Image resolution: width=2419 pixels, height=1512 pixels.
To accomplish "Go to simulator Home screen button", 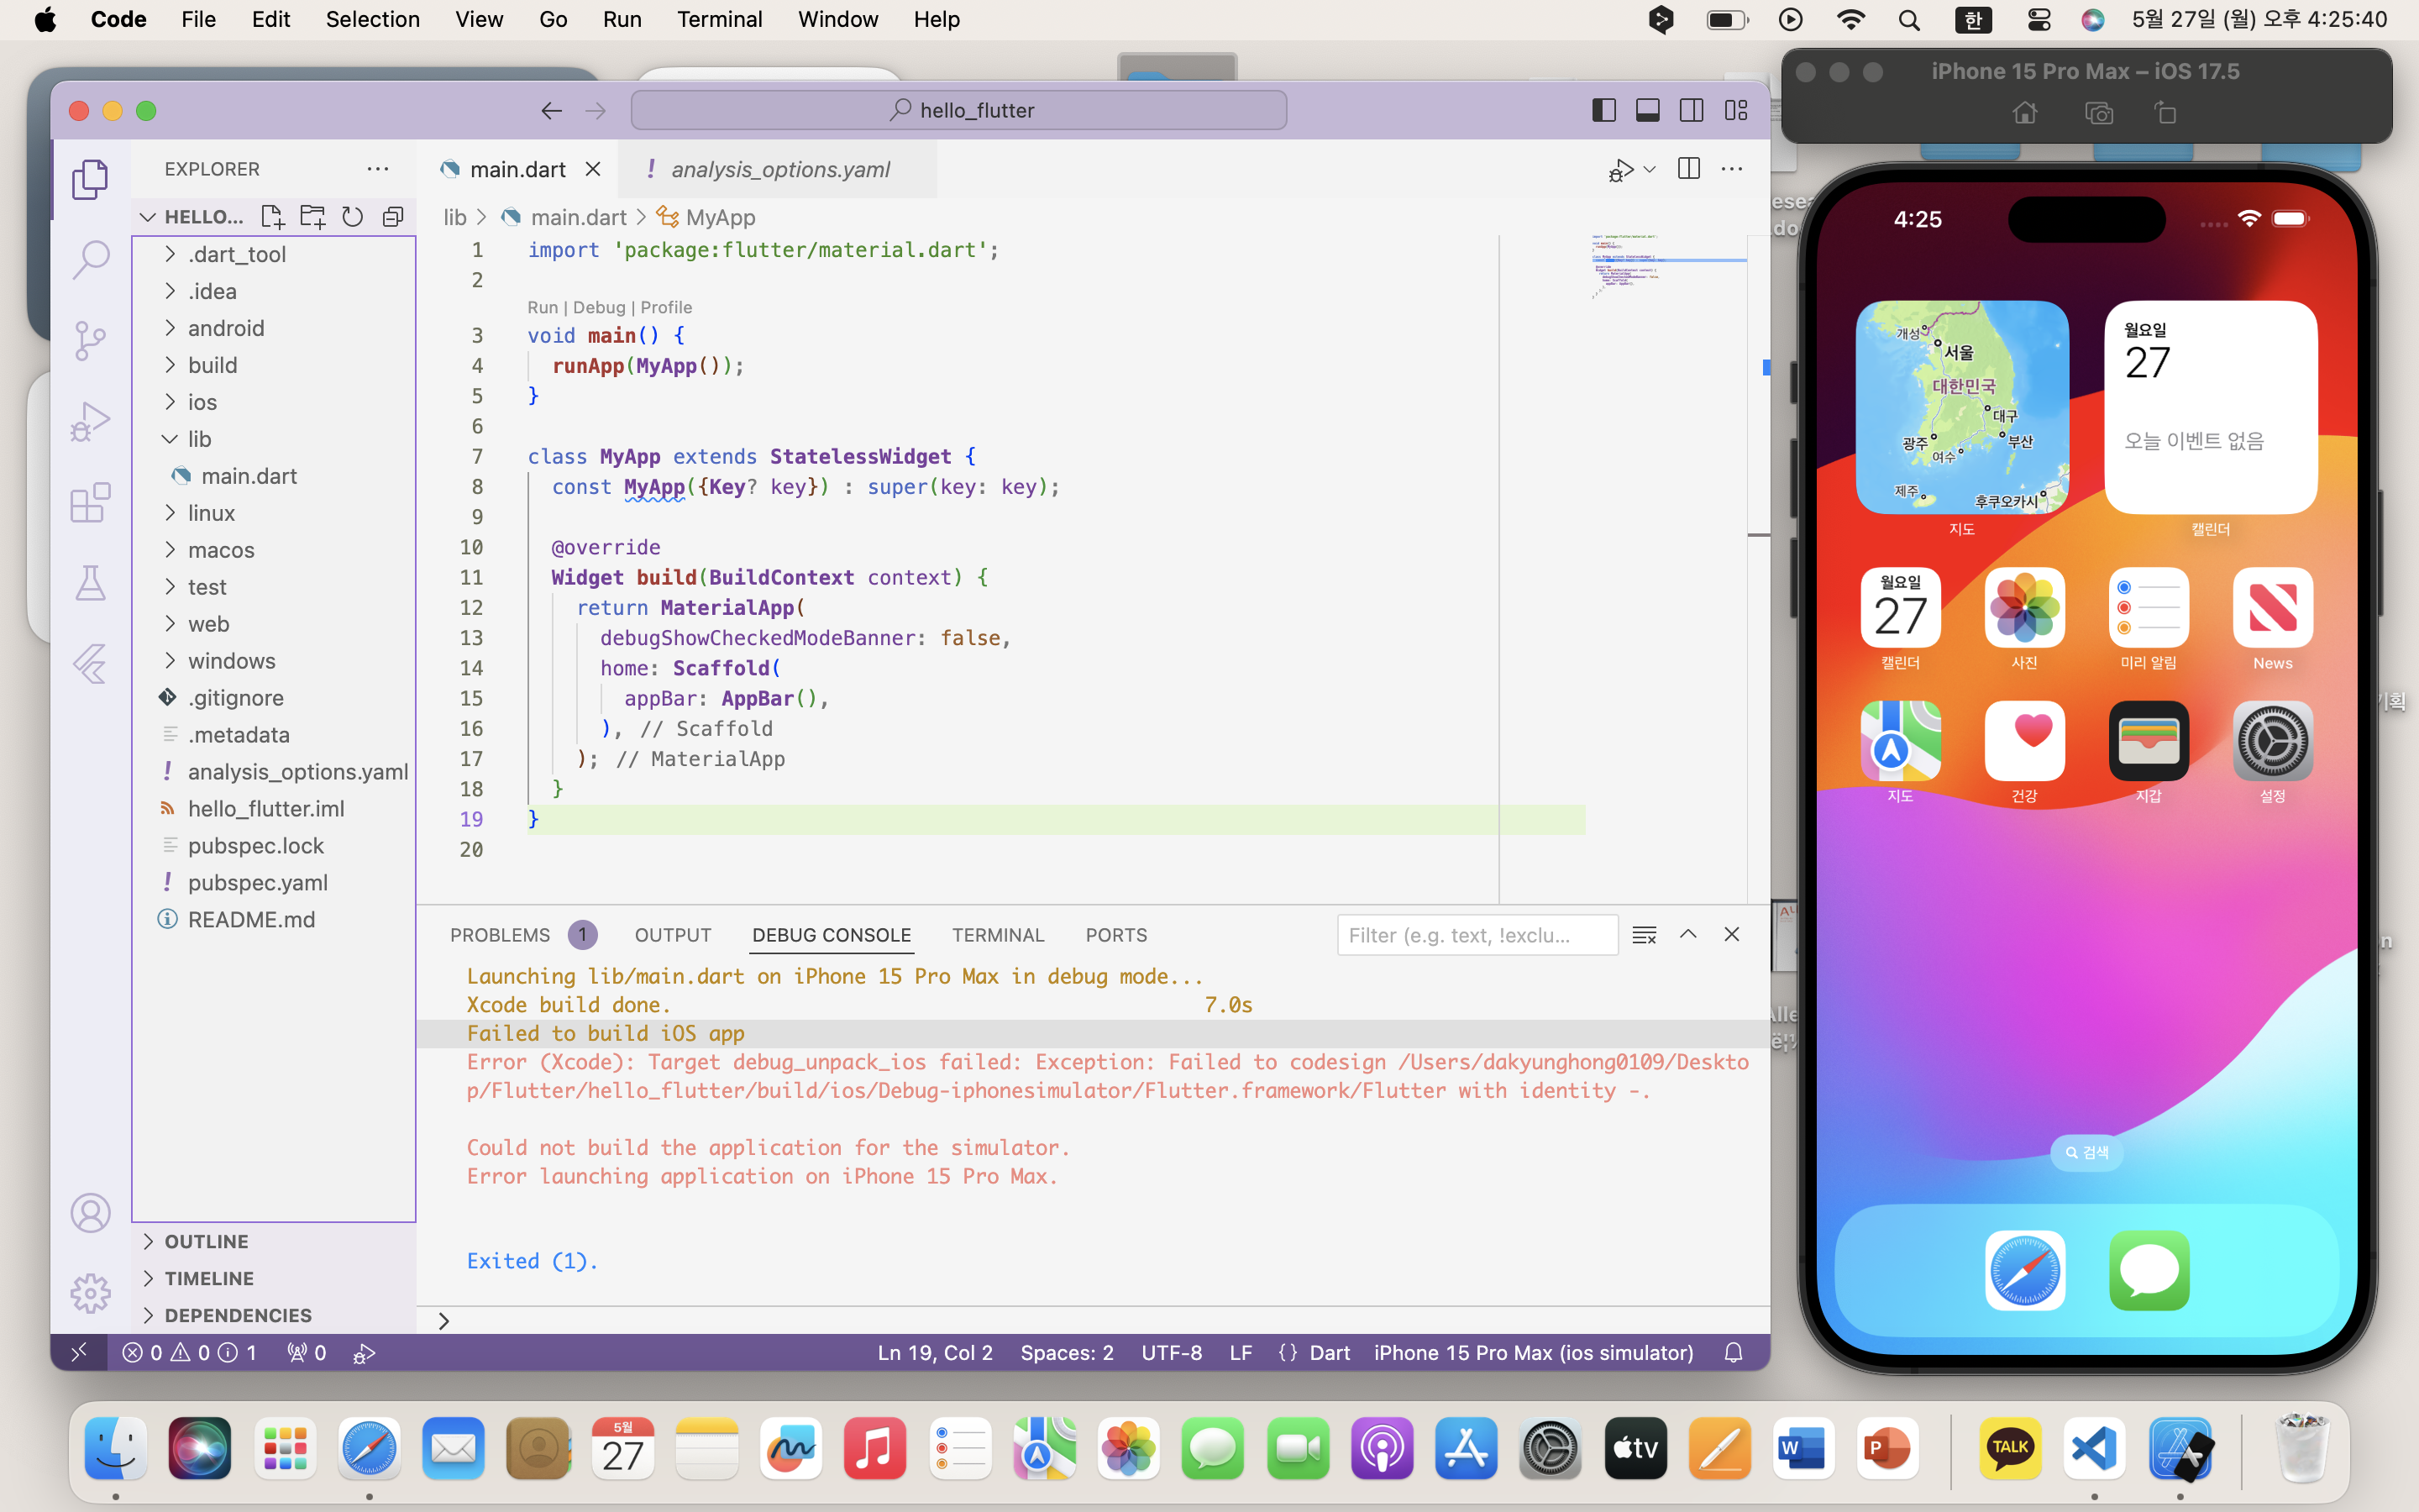I will (2025, 113).
